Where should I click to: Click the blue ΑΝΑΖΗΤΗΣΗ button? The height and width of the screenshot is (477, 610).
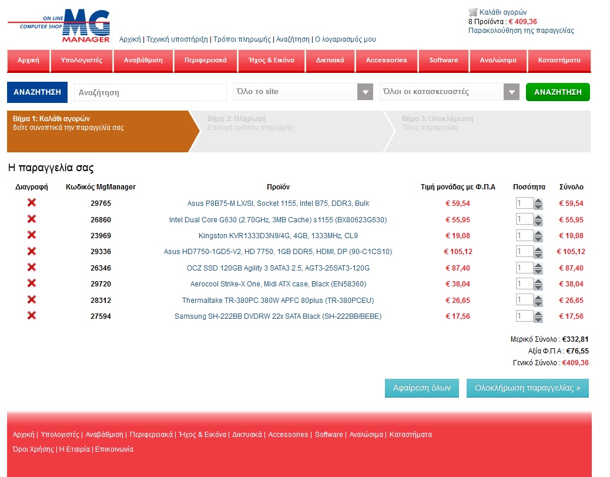(x=38, y=92)
